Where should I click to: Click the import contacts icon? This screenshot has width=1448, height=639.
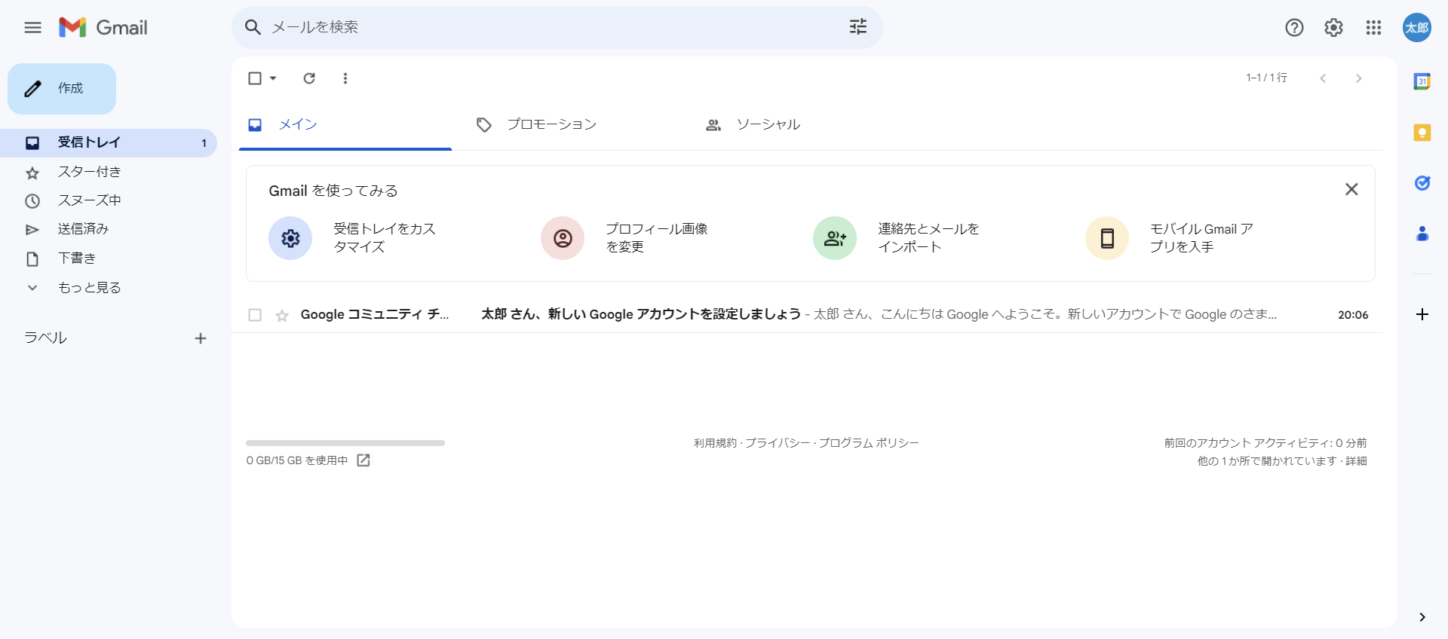835,238
